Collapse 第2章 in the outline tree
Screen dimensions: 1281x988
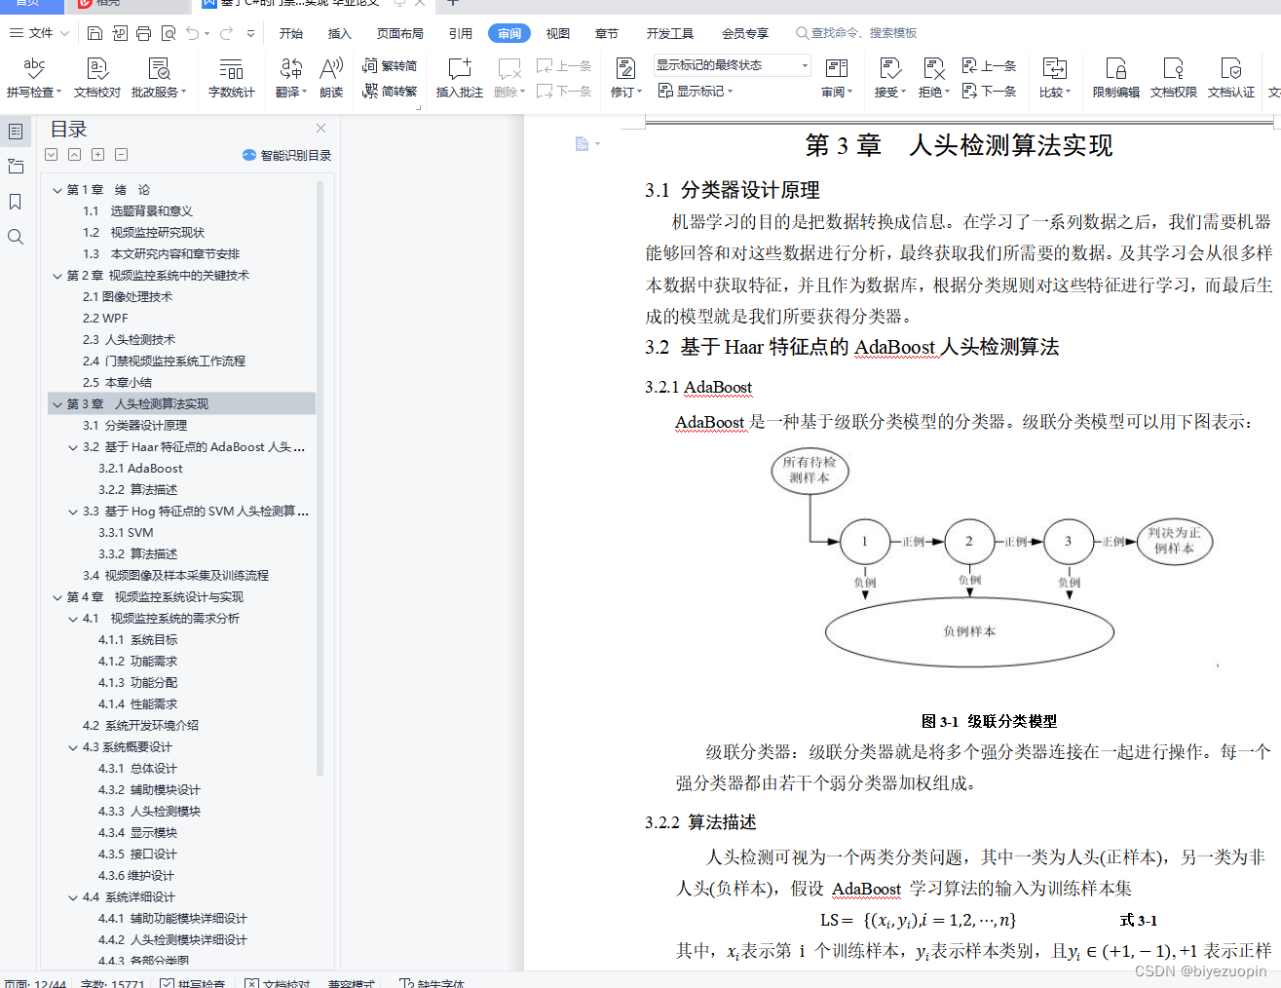point(57,276)
